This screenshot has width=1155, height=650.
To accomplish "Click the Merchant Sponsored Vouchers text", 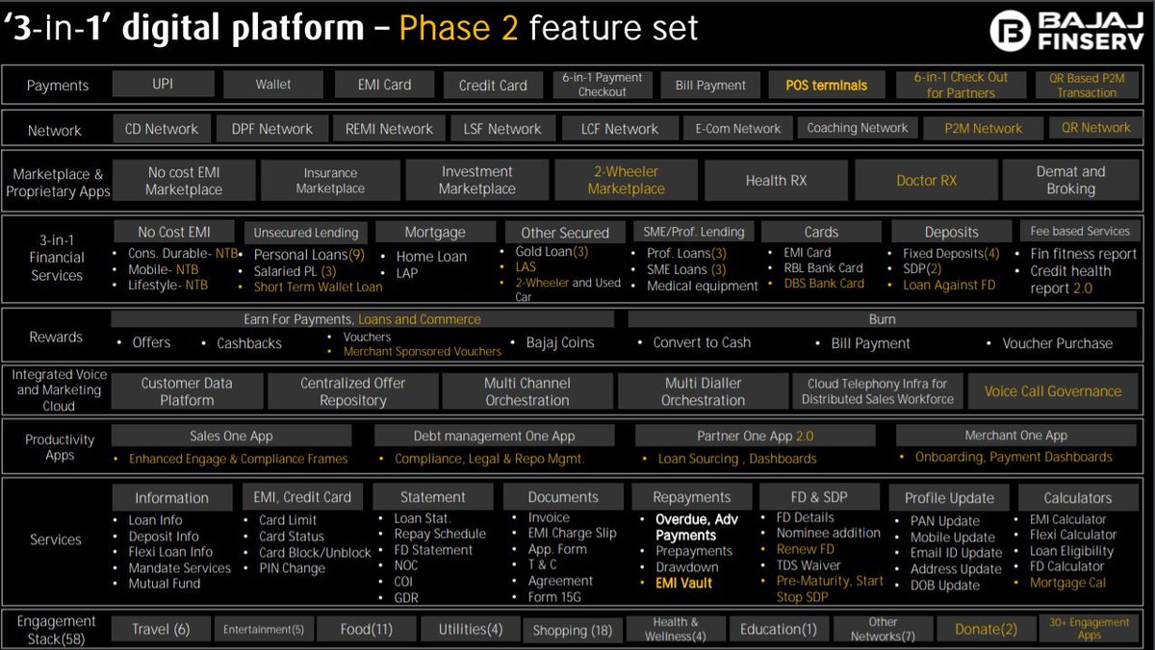I will tap(423, 351).
